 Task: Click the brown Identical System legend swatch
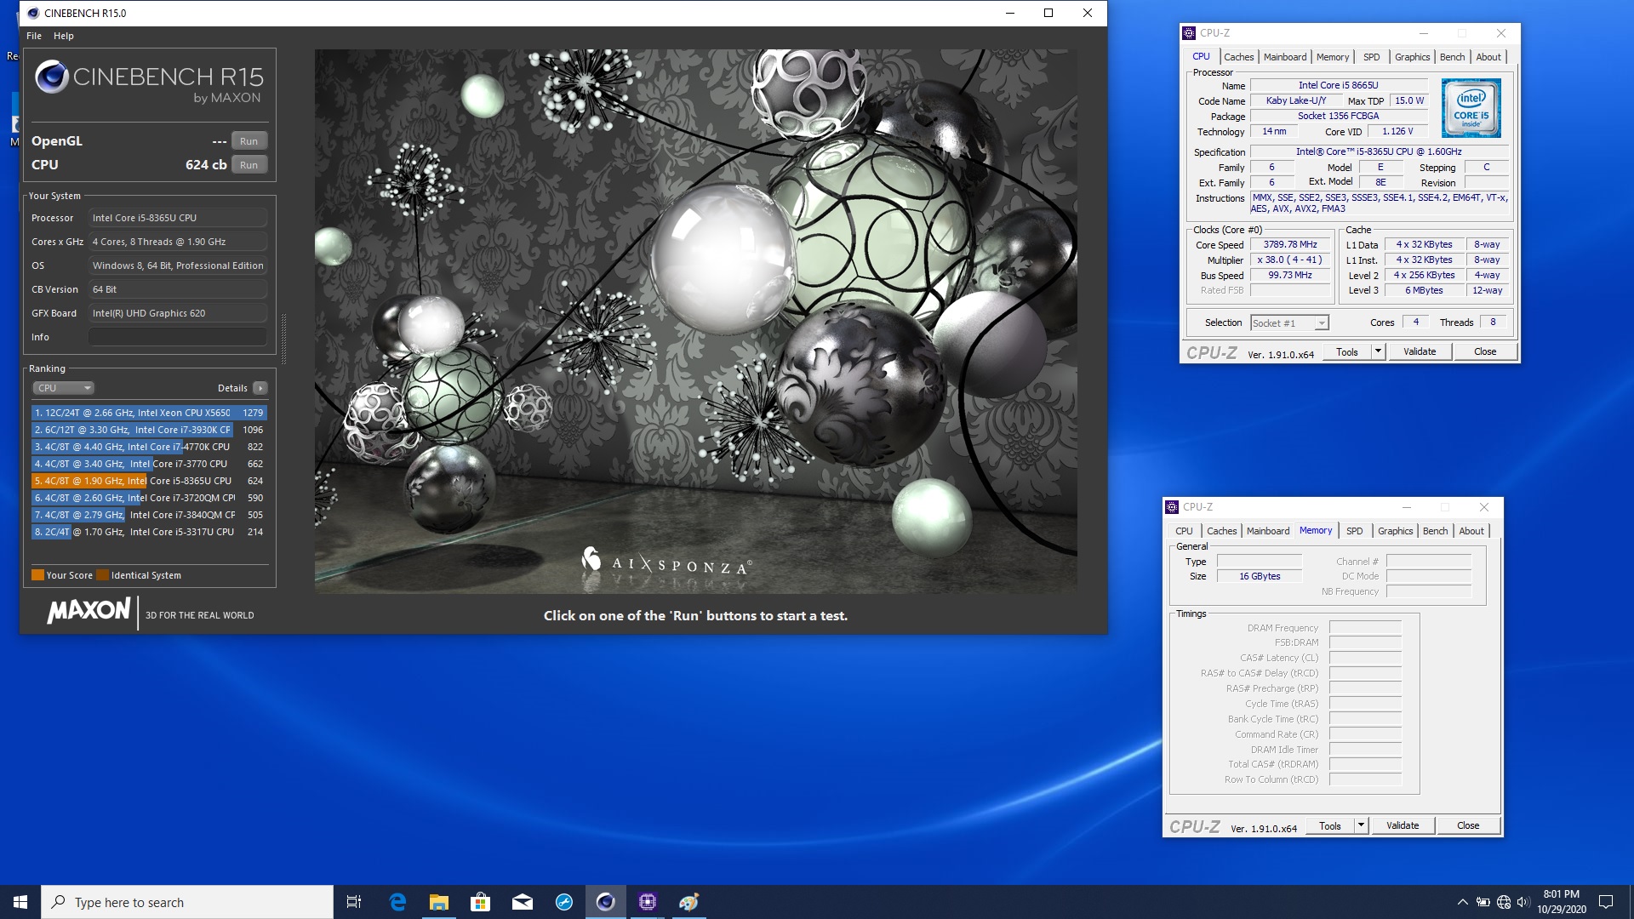(x=103, y=575)
